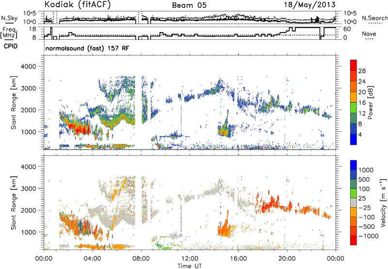Click the 'N.Search' legend label
The height and width of the screenshot is (269, 388).
[374, 18]
